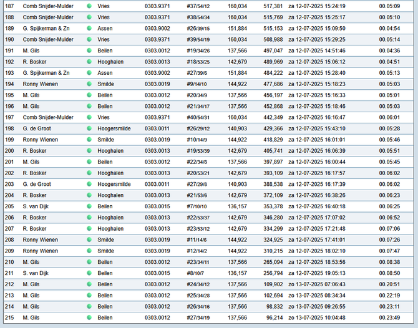Select name G. Spijkerman & Zn in row 189
Screen dimensions: 418x328
[x=46, y=29]
